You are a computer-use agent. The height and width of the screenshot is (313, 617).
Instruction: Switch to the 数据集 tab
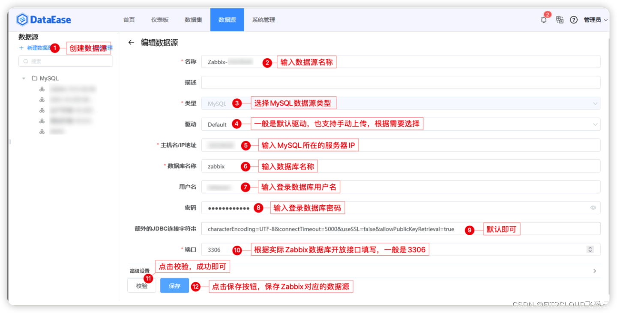click(193, 20)
